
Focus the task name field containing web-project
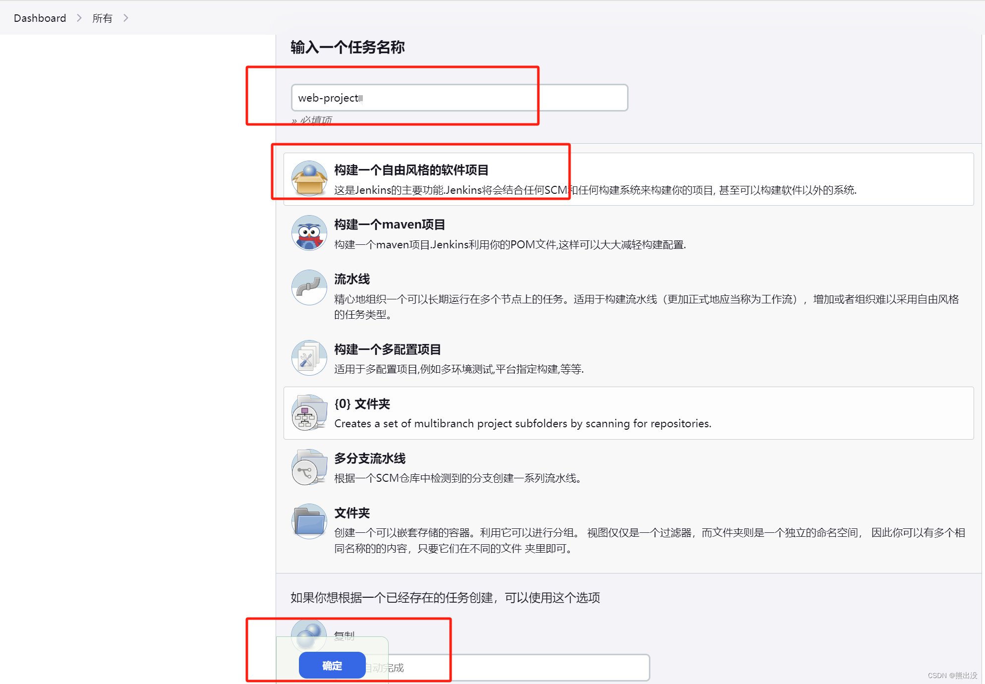460,98
